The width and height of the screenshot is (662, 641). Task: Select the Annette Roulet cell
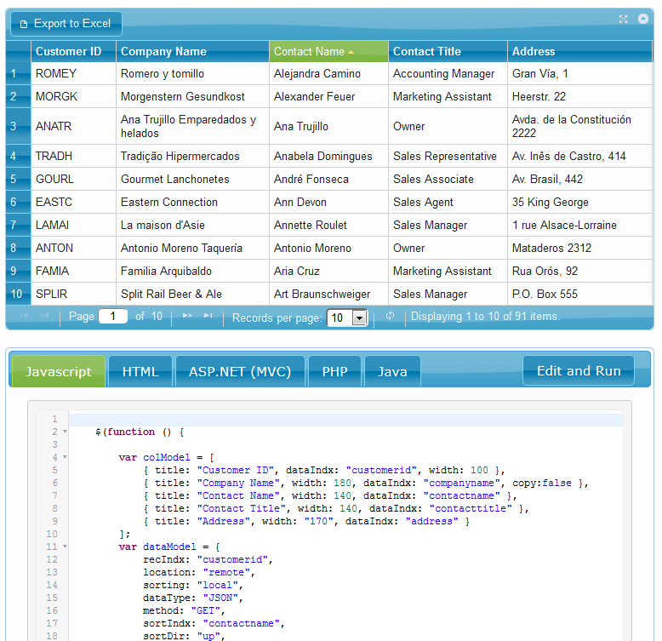(328, 225)
